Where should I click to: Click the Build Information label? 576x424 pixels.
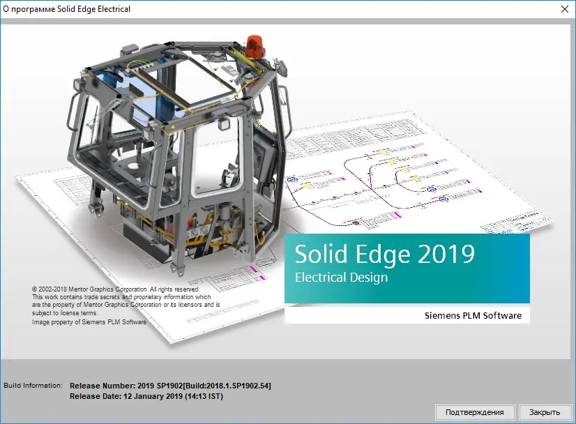click(x=33, y=386)
